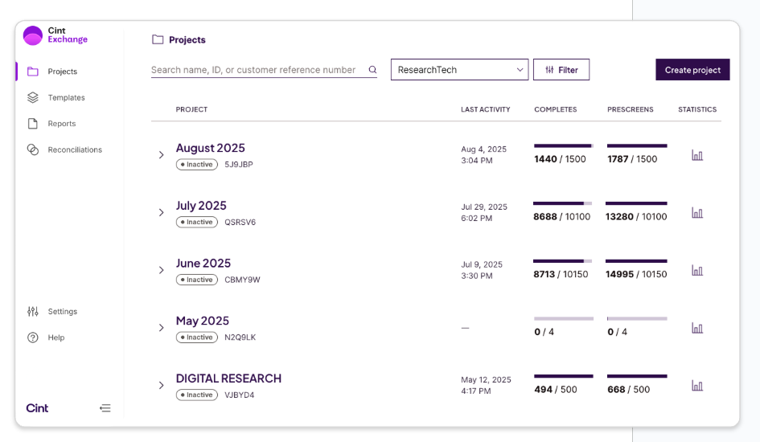
Task: Click the Create project button
Action: click(x=692, y=70)
